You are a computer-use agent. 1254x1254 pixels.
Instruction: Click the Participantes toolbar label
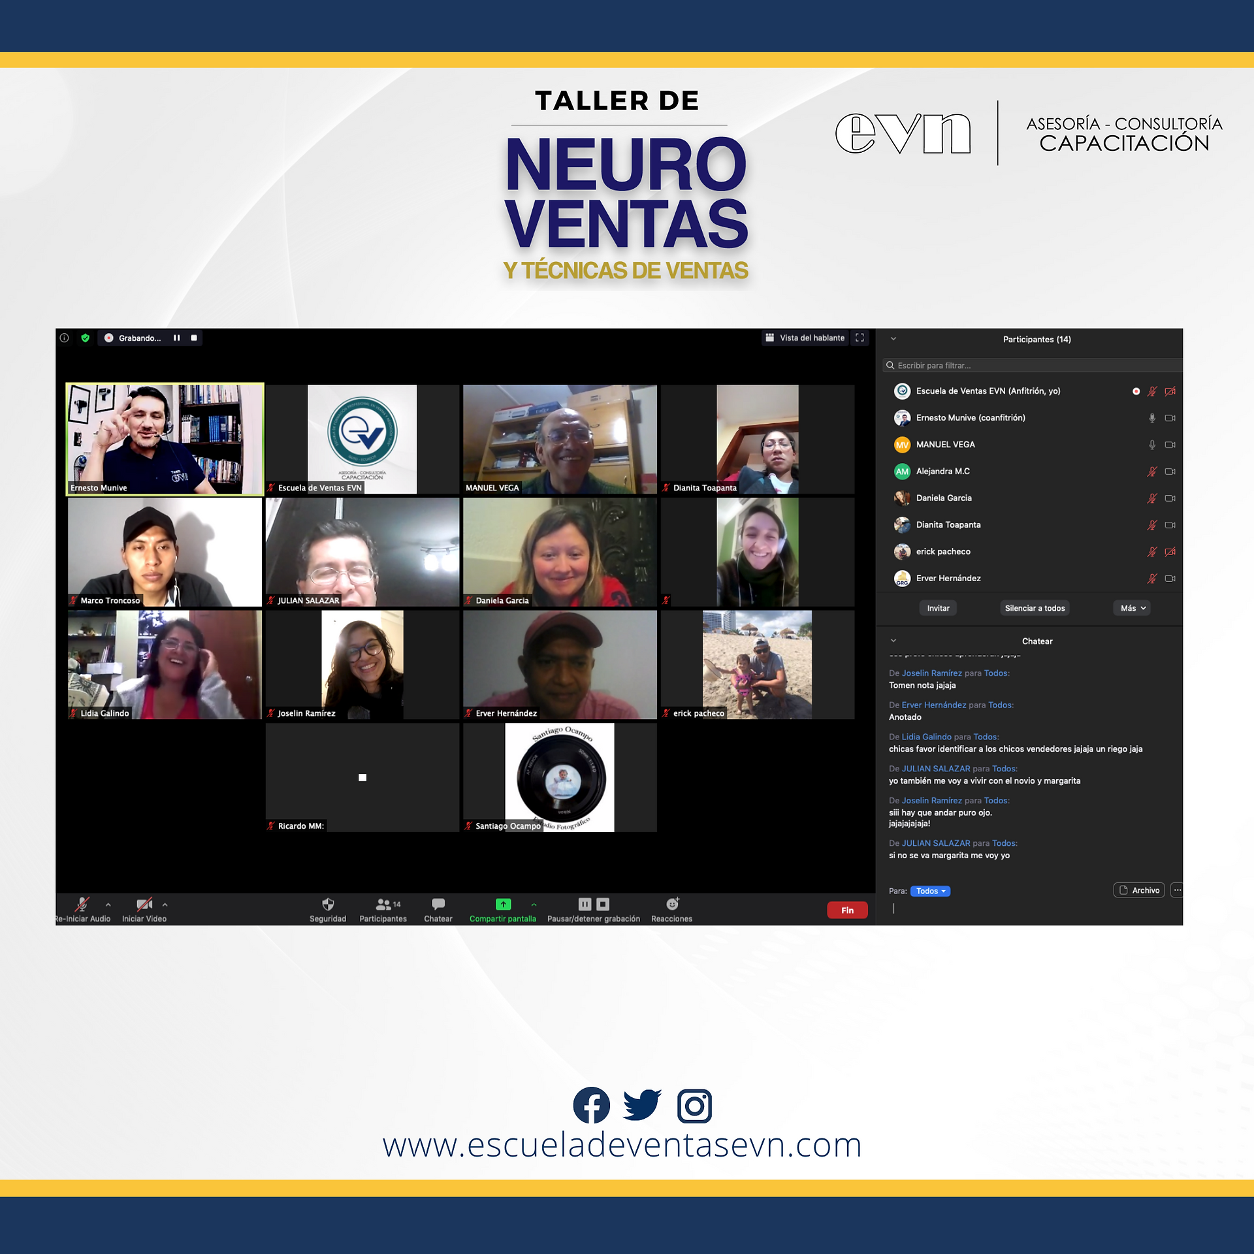pos(383,919)
